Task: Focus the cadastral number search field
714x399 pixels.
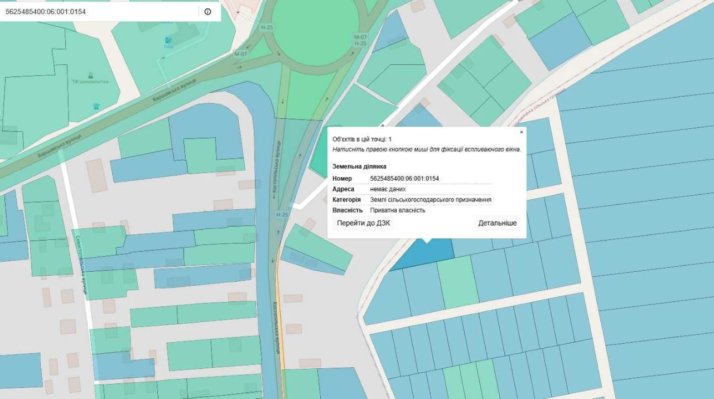Action: pyautogui.click(x=99, y=11)
